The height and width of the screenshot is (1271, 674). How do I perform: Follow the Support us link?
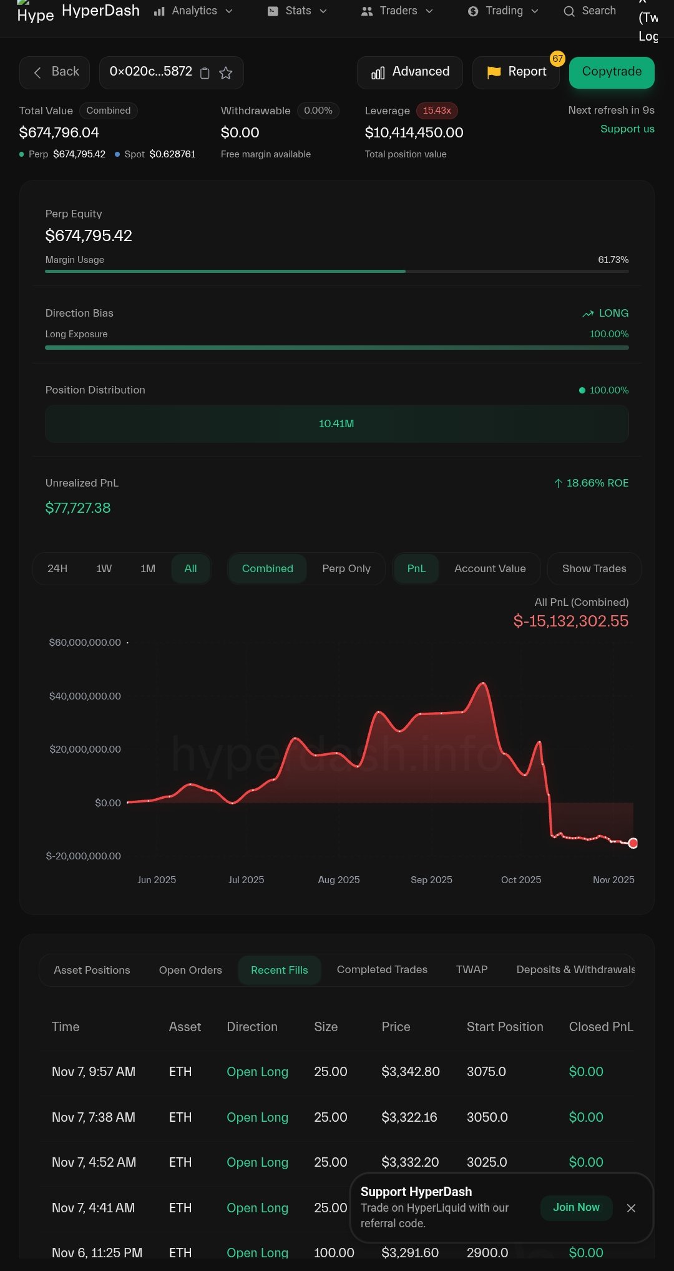(627, 129)
